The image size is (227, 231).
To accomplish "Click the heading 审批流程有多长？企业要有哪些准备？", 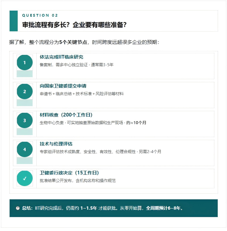I will click(x=74, y=25).
